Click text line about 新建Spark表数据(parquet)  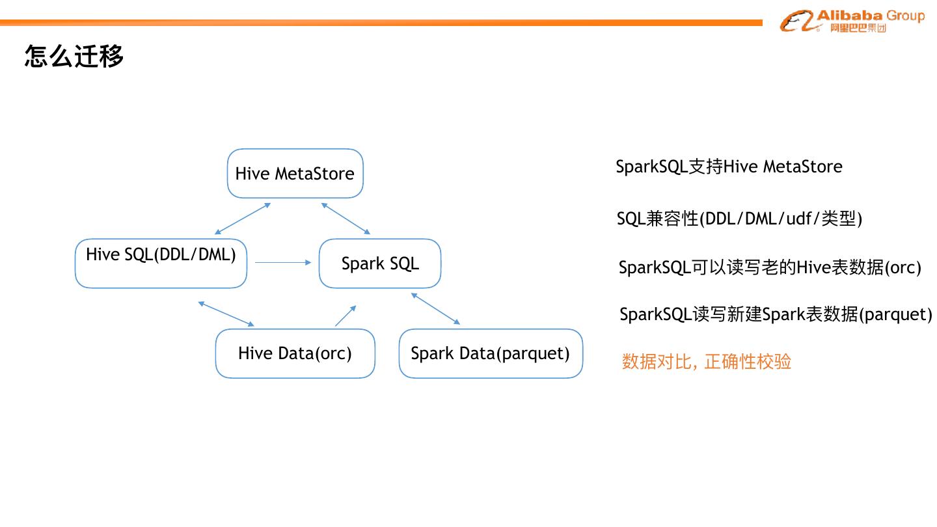click(776, 315)
